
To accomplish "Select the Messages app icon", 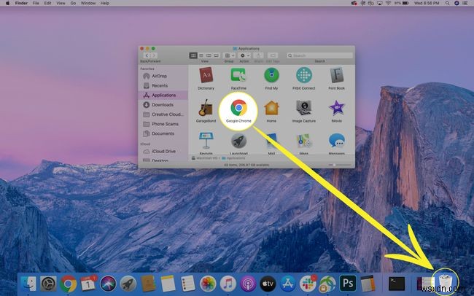I will pos(336,141).
